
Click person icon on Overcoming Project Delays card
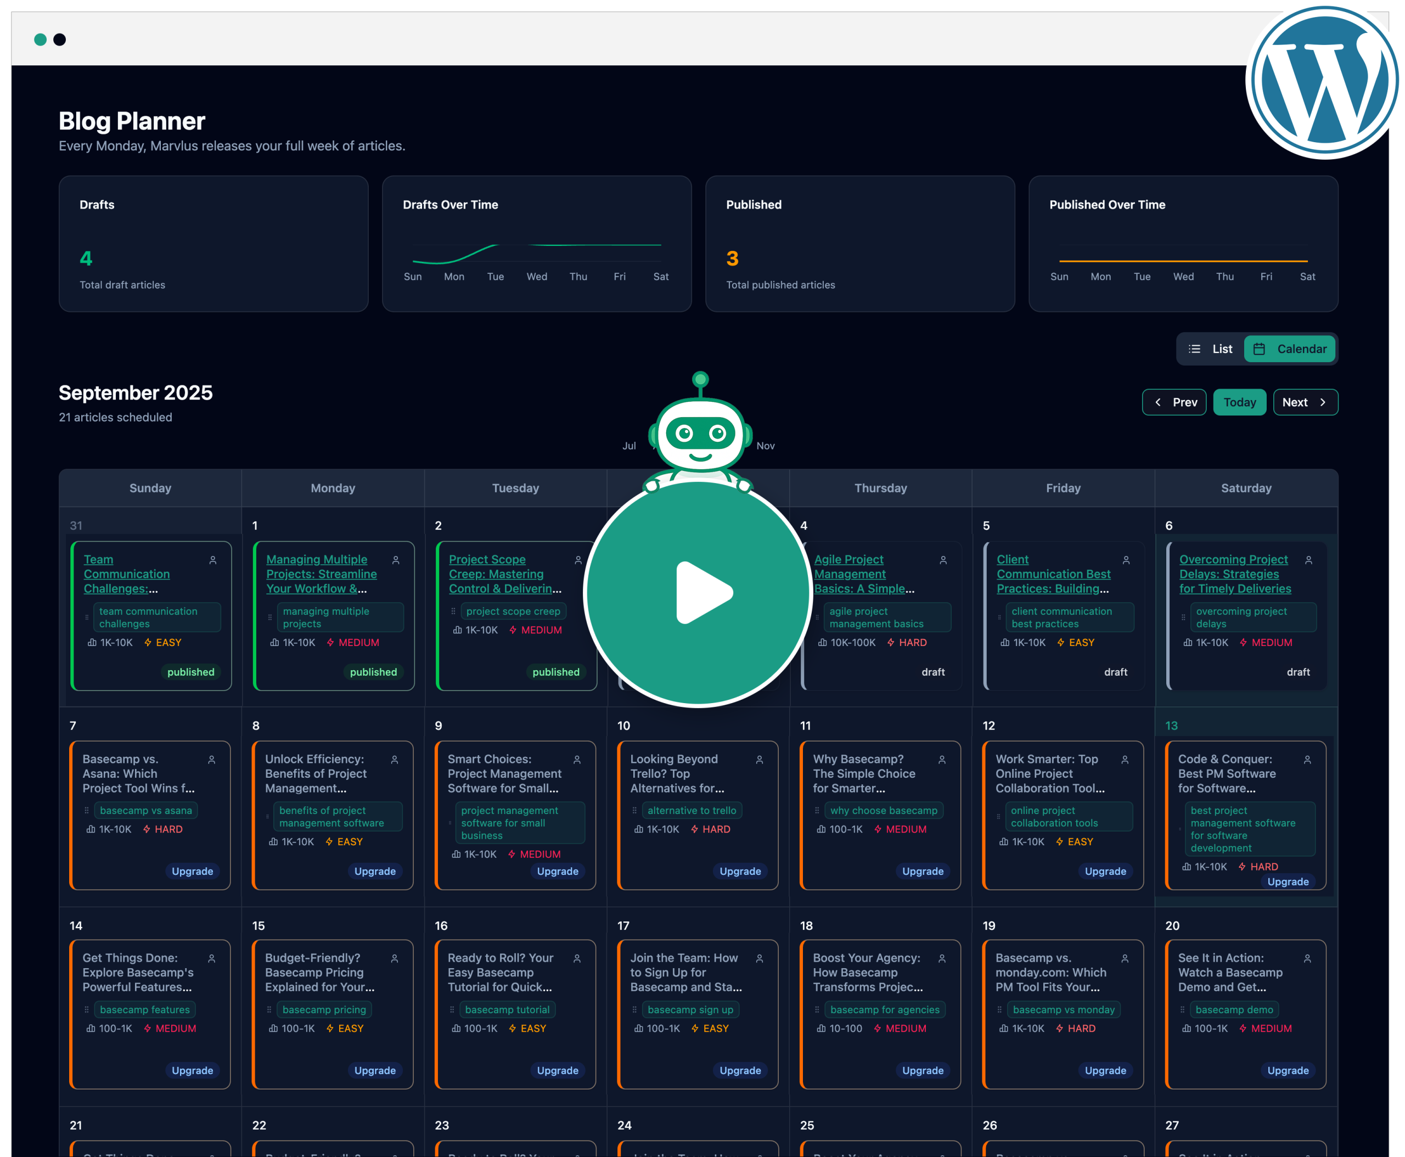coord(1308,560)
